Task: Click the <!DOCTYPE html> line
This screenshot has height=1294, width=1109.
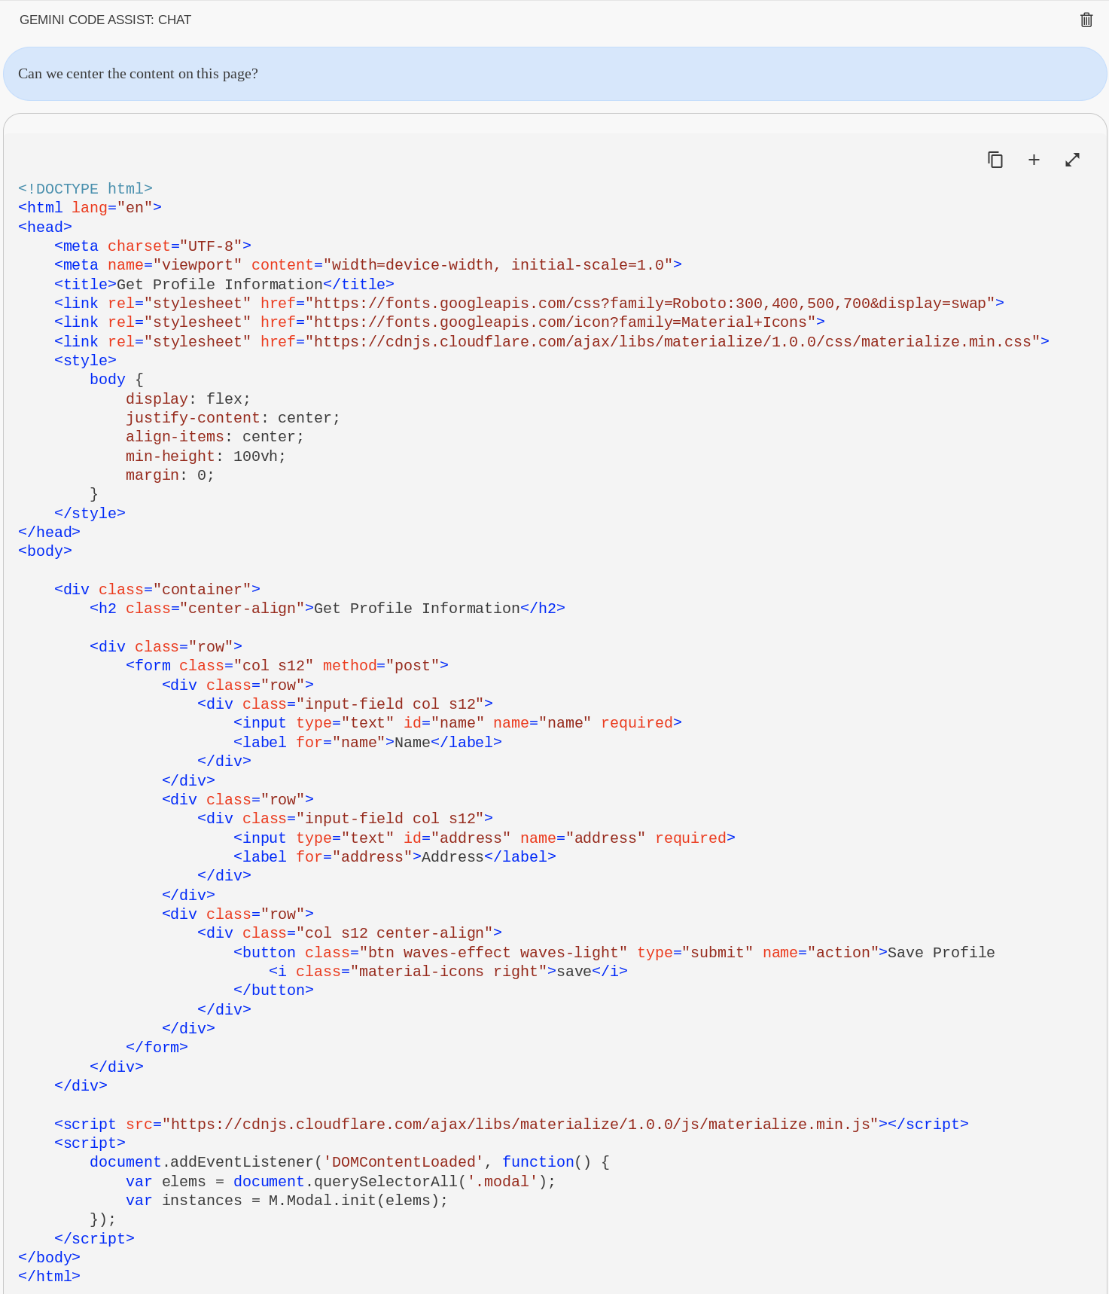Action: coord(85,189)
